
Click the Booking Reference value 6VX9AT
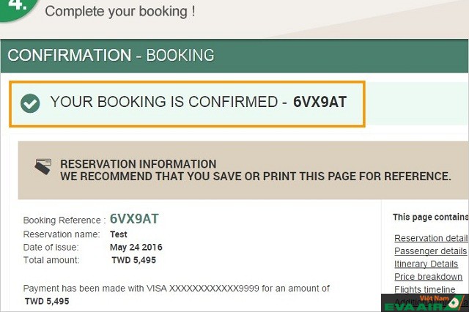tap(134, 219)
